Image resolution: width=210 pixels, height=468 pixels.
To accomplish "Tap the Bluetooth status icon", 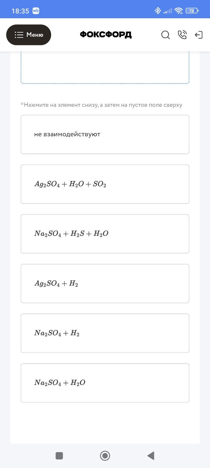I will (158, 11).
